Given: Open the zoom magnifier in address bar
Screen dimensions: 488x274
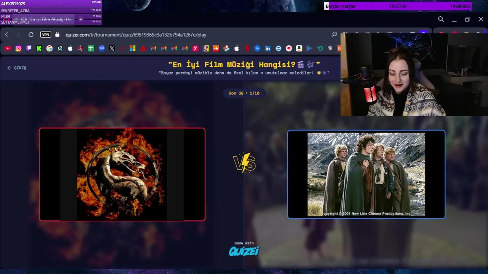Looking at the screenshot, I should tap(334, 35).
